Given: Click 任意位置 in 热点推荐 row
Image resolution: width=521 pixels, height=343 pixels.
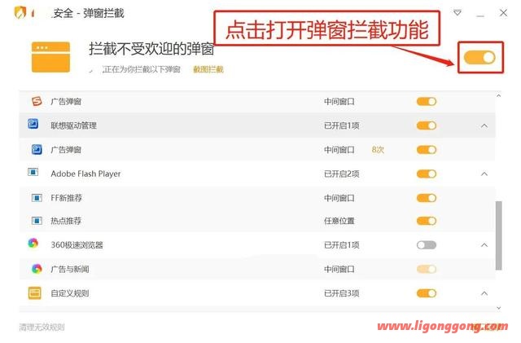Looking at the screenshot, I should click(x=339, y=221).
